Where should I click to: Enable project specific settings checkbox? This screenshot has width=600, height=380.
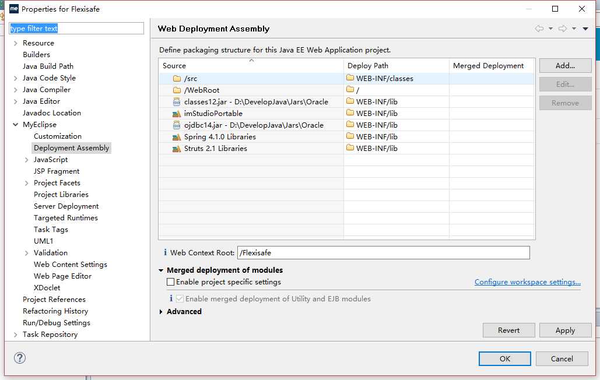[171, 282]
